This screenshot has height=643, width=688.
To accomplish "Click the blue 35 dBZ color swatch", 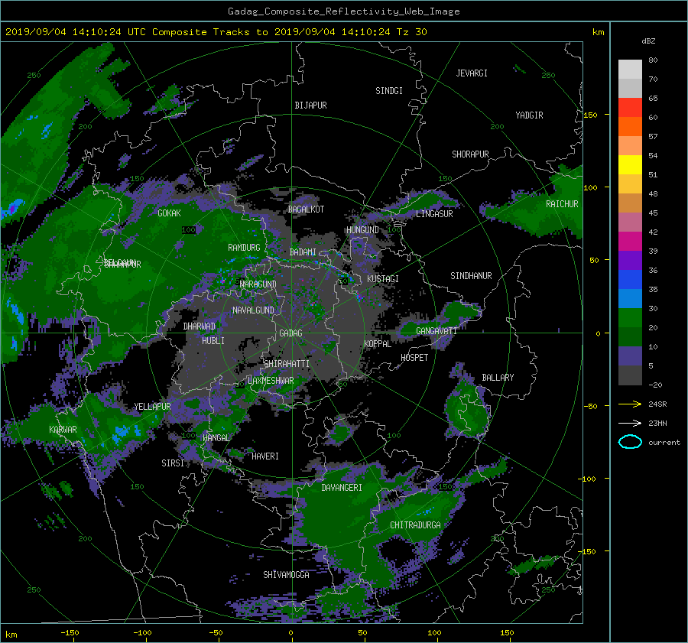I will tap(630, 280).
